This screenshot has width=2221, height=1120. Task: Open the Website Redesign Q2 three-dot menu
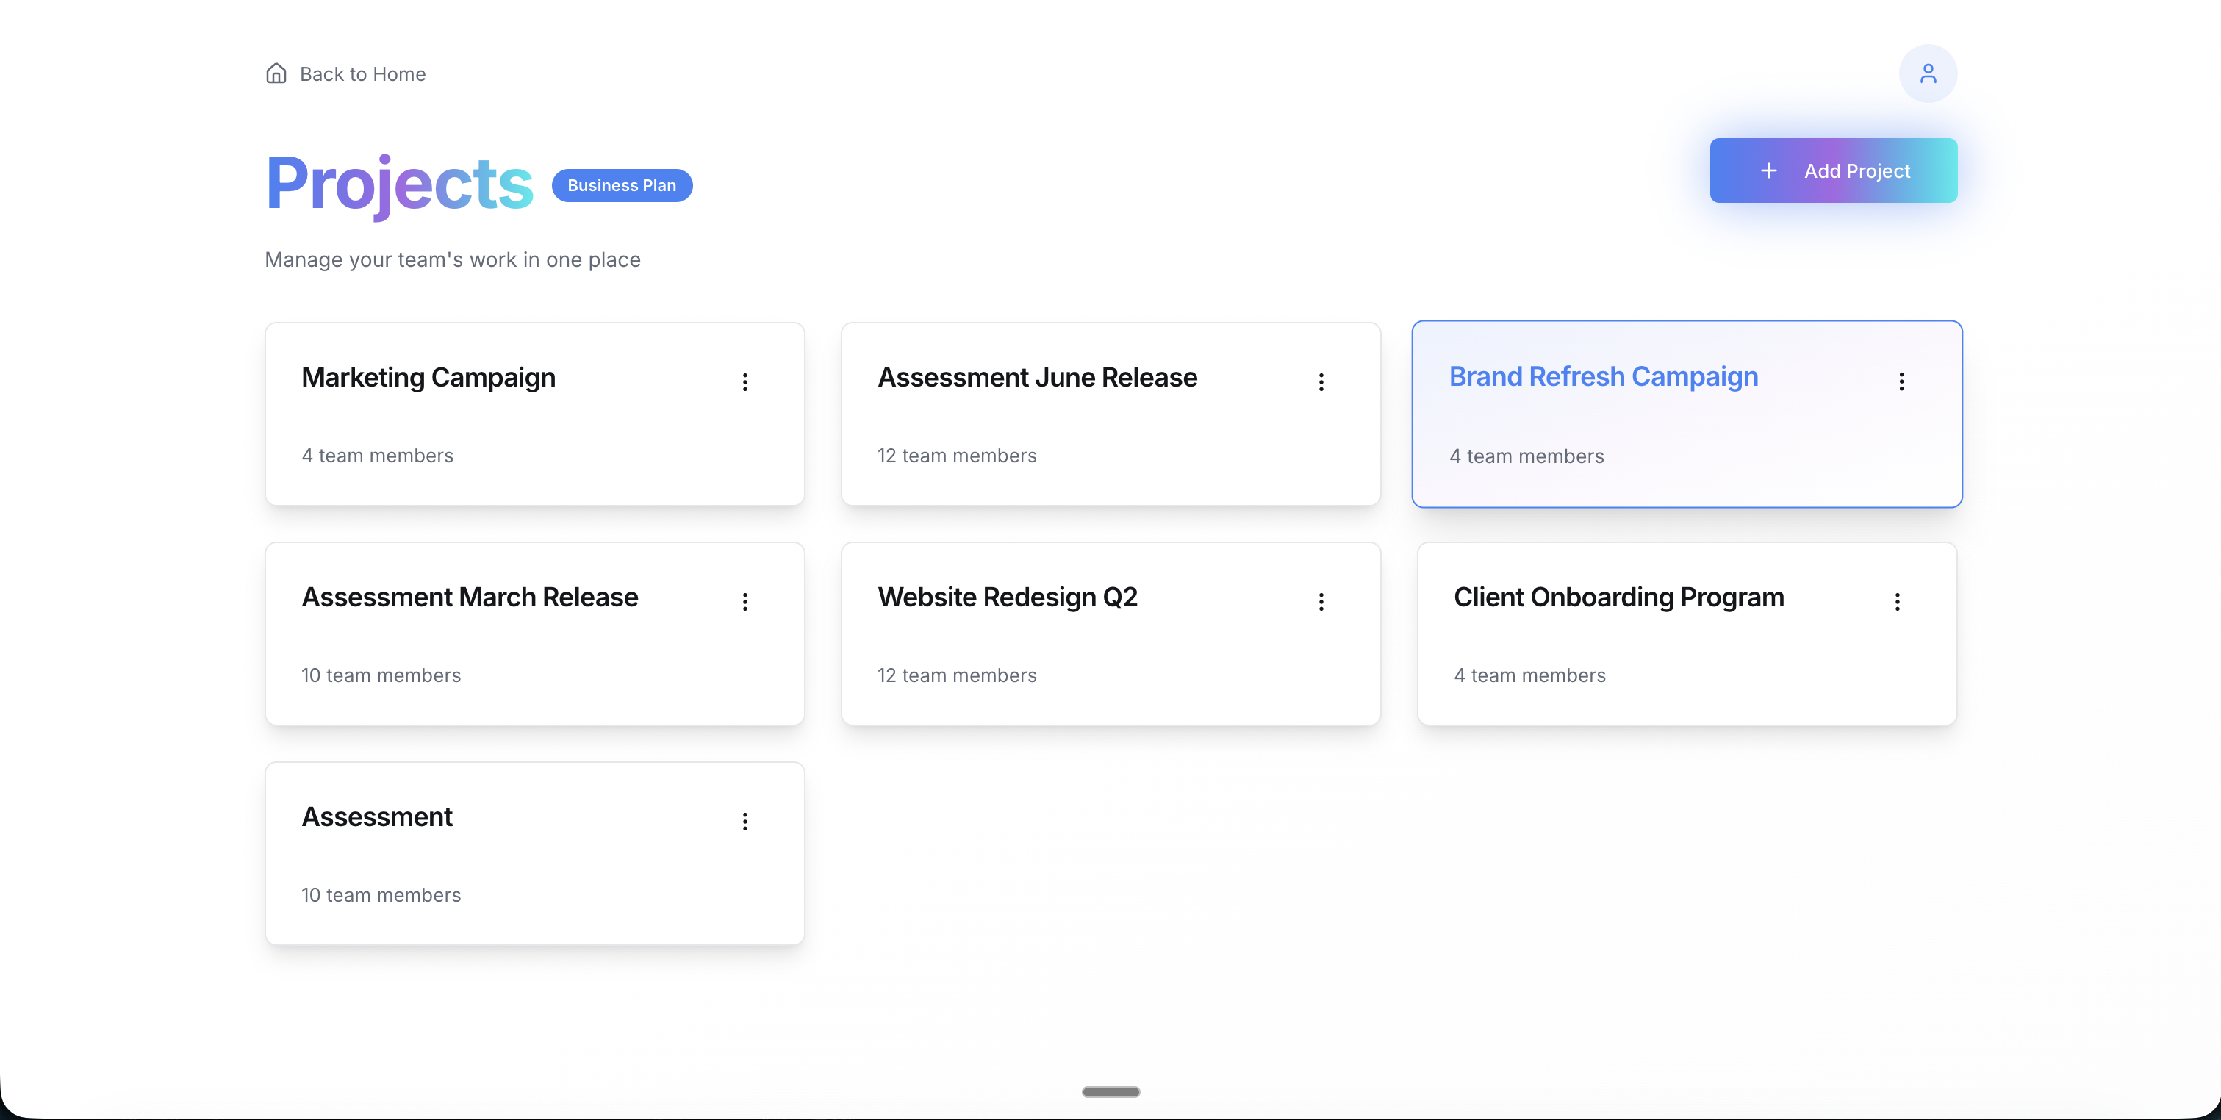pos(1321,602)
